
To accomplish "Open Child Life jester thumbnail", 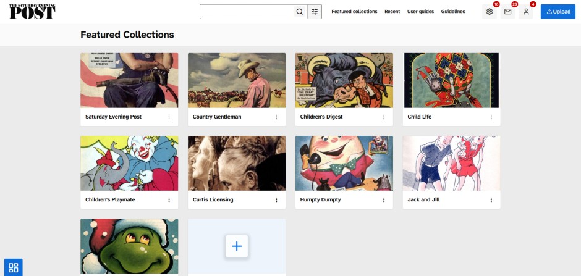I will pyautogui.click(x=452, y=80).
